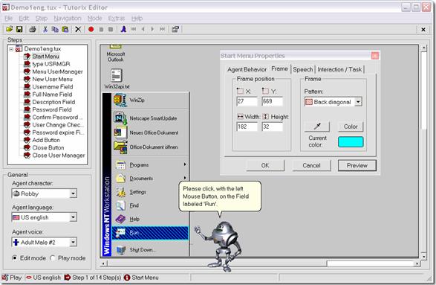This screenshot has width=436, height=285.
Task: Click the blue agent figure toolbar icon
Action: coord(123,29)
